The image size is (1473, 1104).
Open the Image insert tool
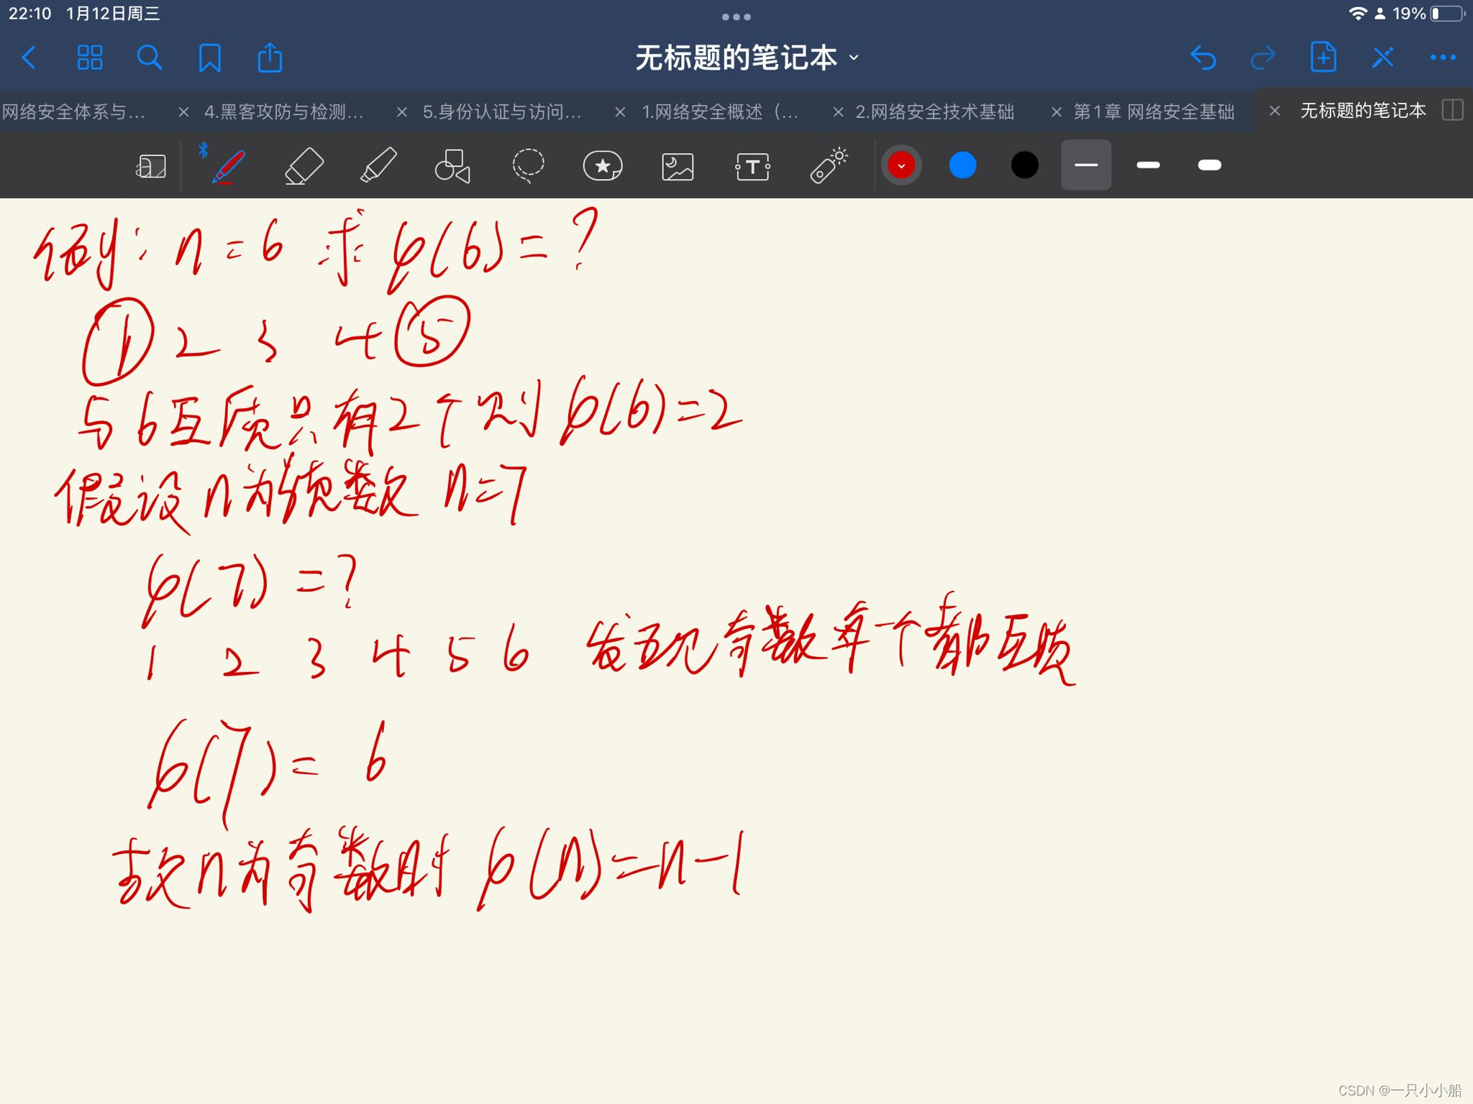[x=678, y=166]
